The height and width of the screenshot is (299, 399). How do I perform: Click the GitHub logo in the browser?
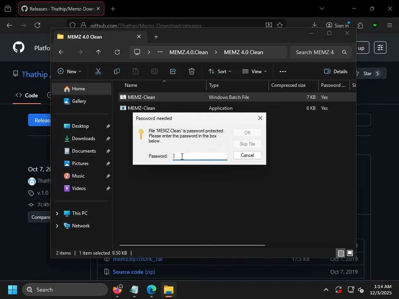coord(19,47)
